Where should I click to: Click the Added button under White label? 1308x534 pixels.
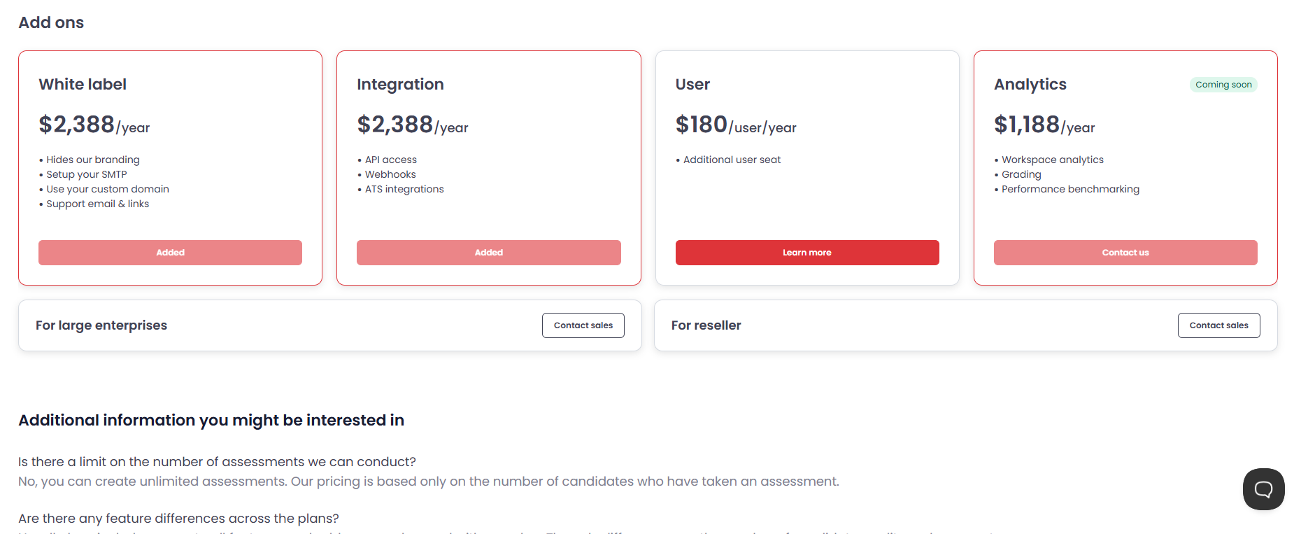pyautogui.click(x=170, y=253)
